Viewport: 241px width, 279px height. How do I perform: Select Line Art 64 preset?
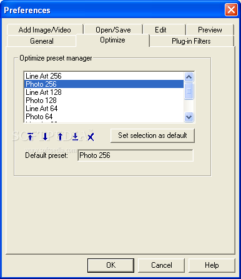104,109
